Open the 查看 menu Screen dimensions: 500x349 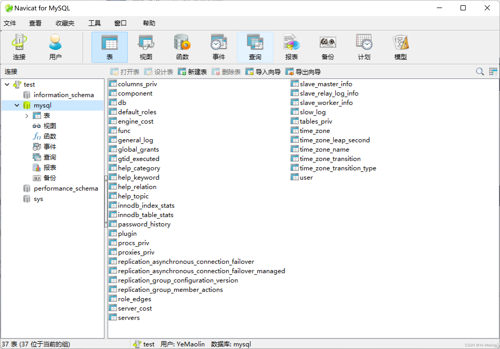(x=35, y=23)
